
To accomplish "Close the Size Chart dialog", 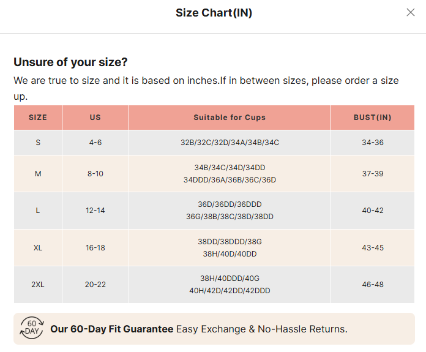I will [411, 12].
